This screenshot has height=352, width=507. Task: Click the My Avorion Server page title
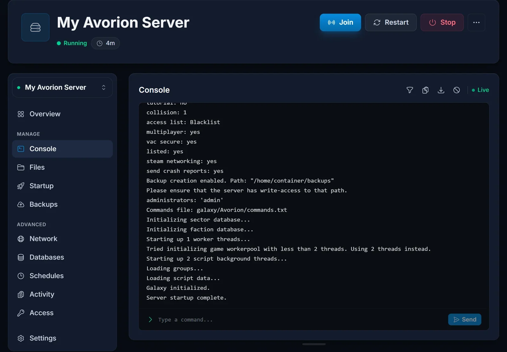click(x=123, y=22)
